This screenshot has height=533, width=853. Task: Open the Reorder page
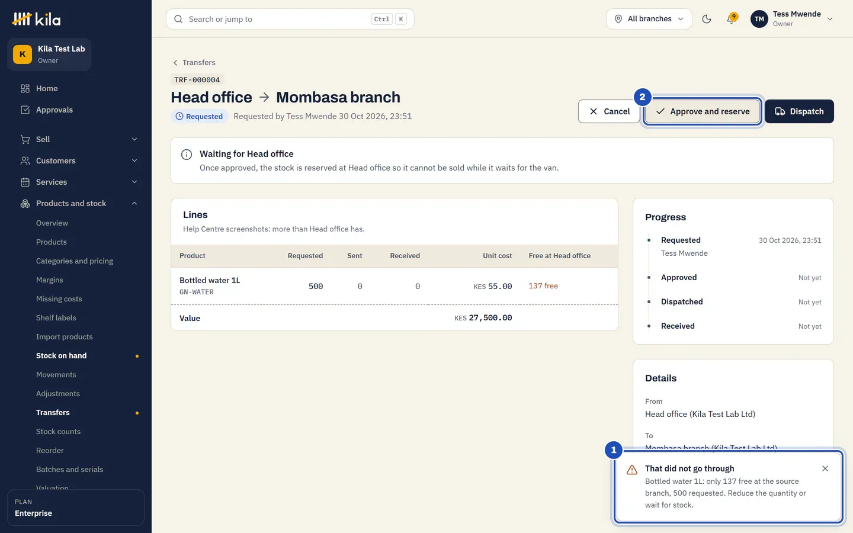click(50, 451)
